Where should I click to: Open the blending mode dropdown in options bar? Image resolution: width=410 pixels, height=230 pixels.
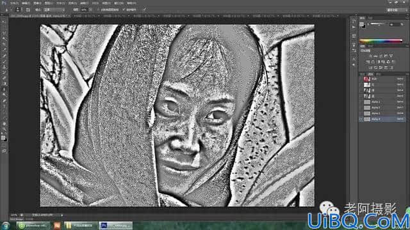pyautogui.click(x=54, y=10)
